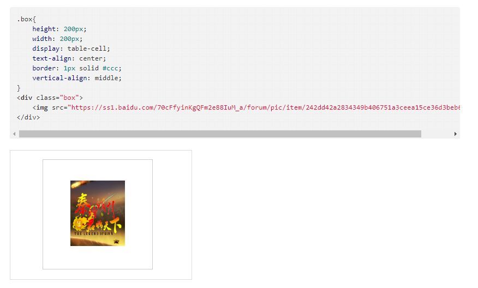Click the .box{ selector line
This screenshot has height=288, width=478.
(27, 19)
